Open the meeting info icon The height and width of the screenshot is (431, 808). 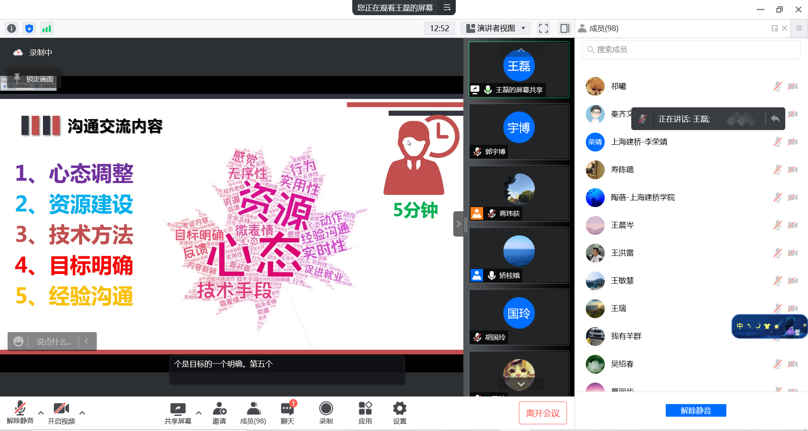(x=12, y=28)
